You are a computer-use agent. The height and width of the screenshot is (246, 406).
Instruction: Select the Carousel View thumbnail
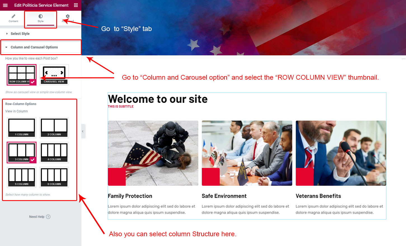pyautogui.click(x=54, y=75)
